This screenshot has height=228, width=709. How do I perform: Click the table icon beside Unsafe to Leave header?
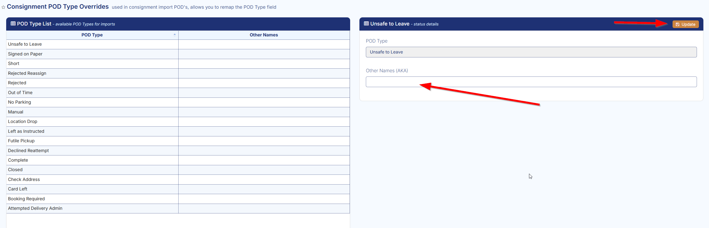(366, 24)
